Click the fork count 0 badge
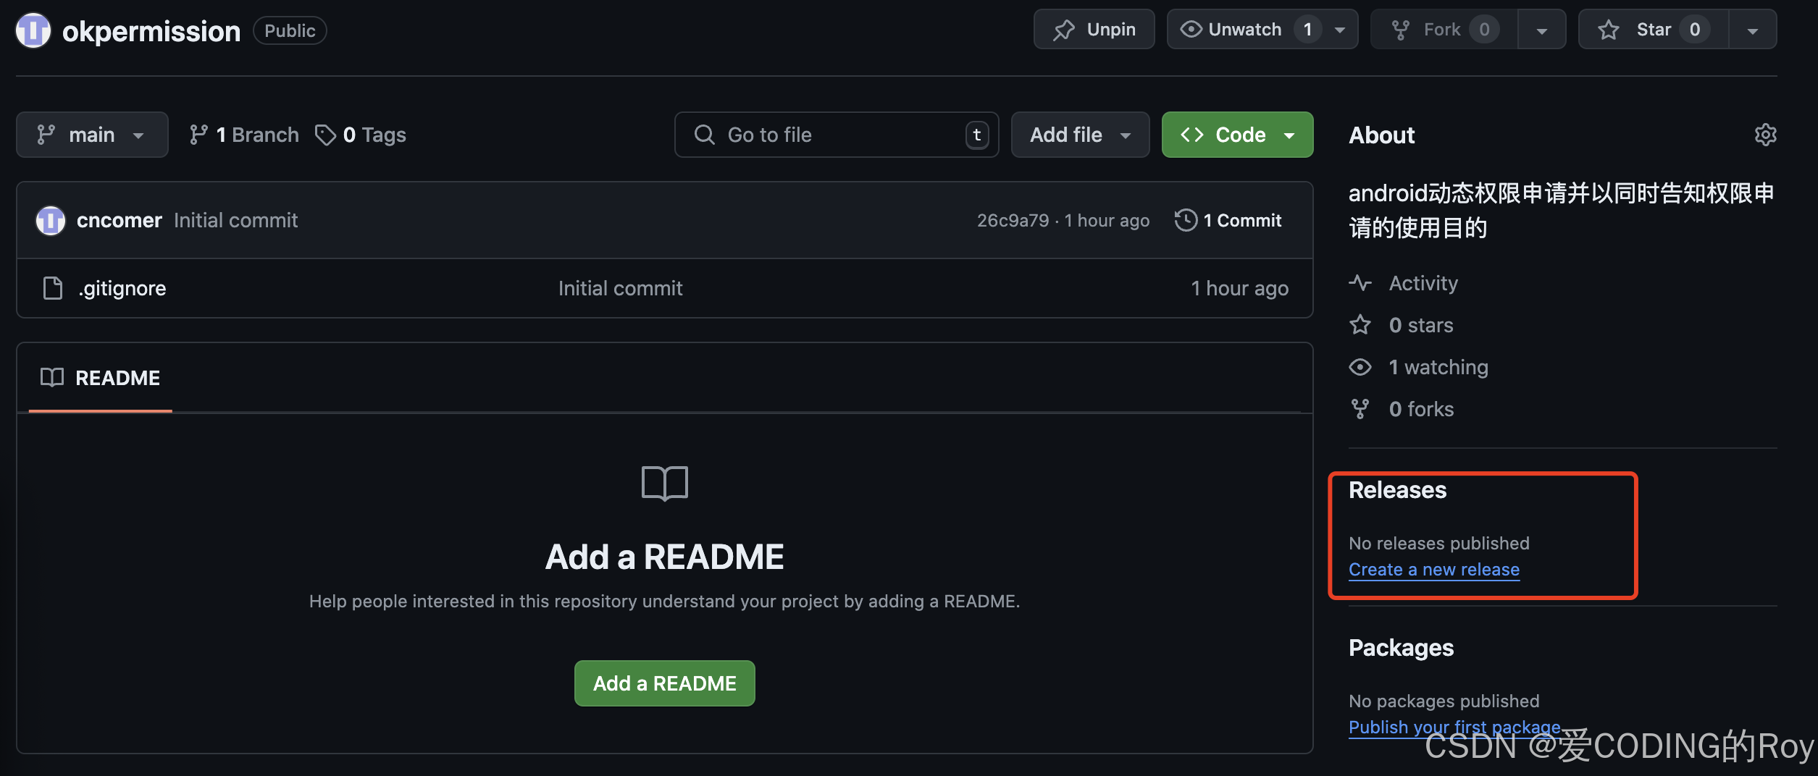 click(1484, 30)
